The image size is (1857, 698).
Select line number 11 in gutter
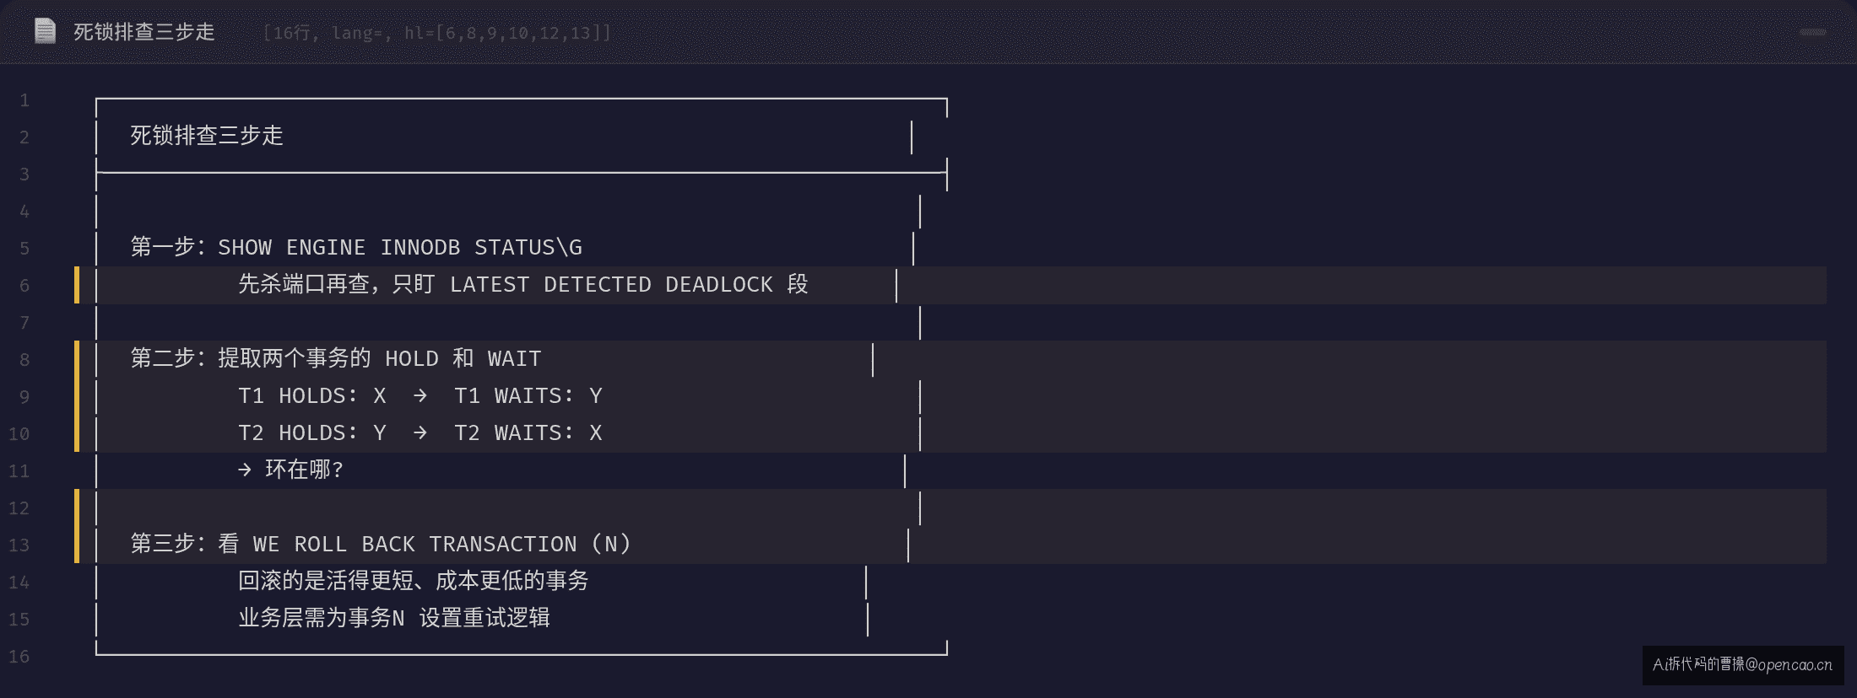pyautogui.click(x=19, y=470)
